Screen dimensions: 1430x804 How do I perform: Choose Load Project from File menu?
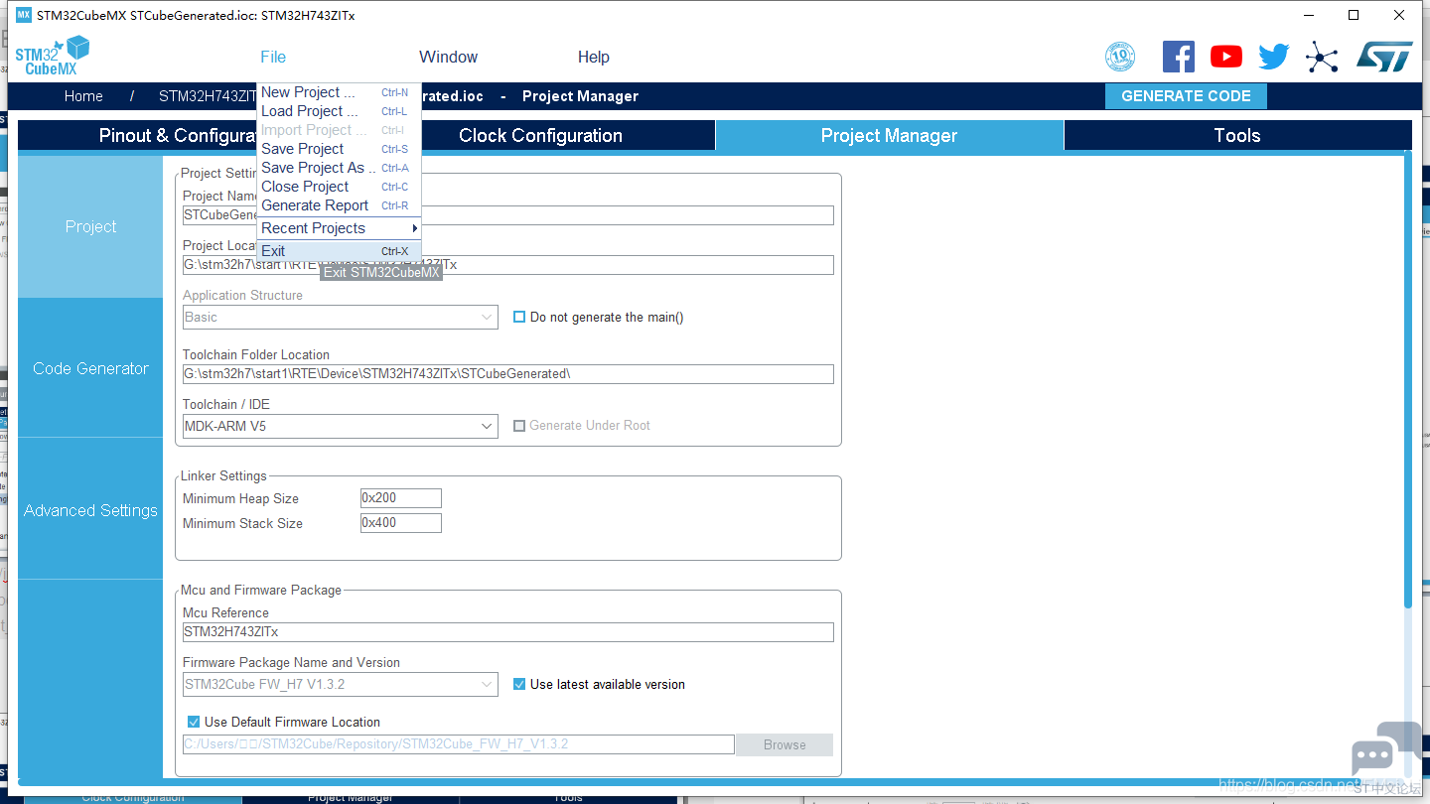[x=339, y=111]
